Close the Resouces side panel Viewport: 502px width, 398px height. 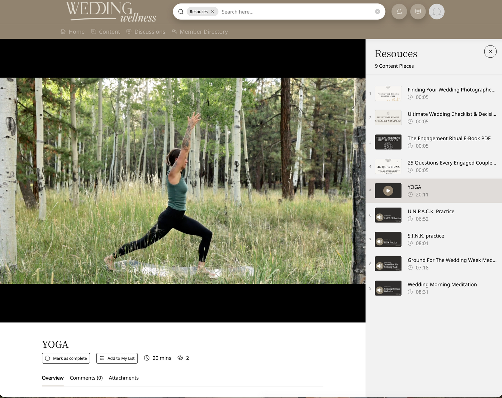(x=490, y=51)
